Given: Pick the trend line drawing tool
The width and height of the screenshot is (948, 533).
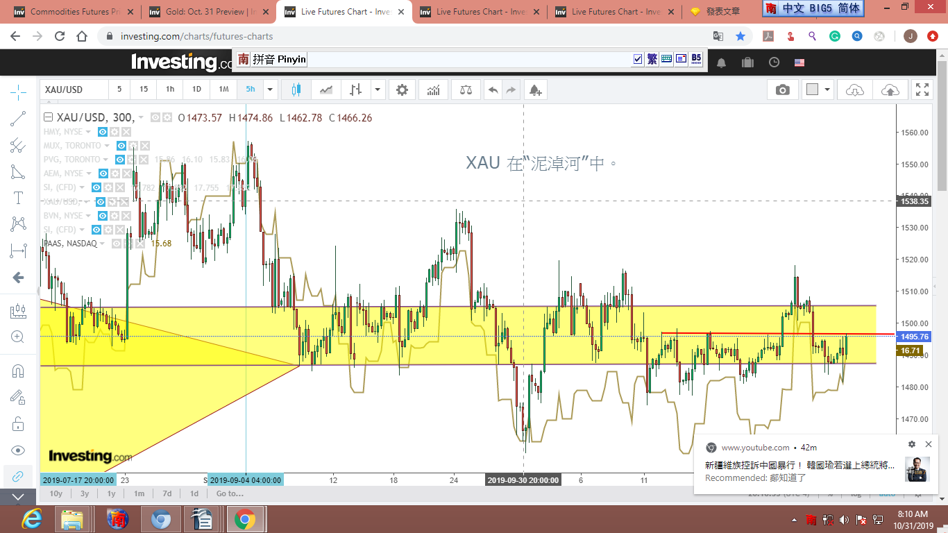Looking at the screenshot, I should point(19,119).
